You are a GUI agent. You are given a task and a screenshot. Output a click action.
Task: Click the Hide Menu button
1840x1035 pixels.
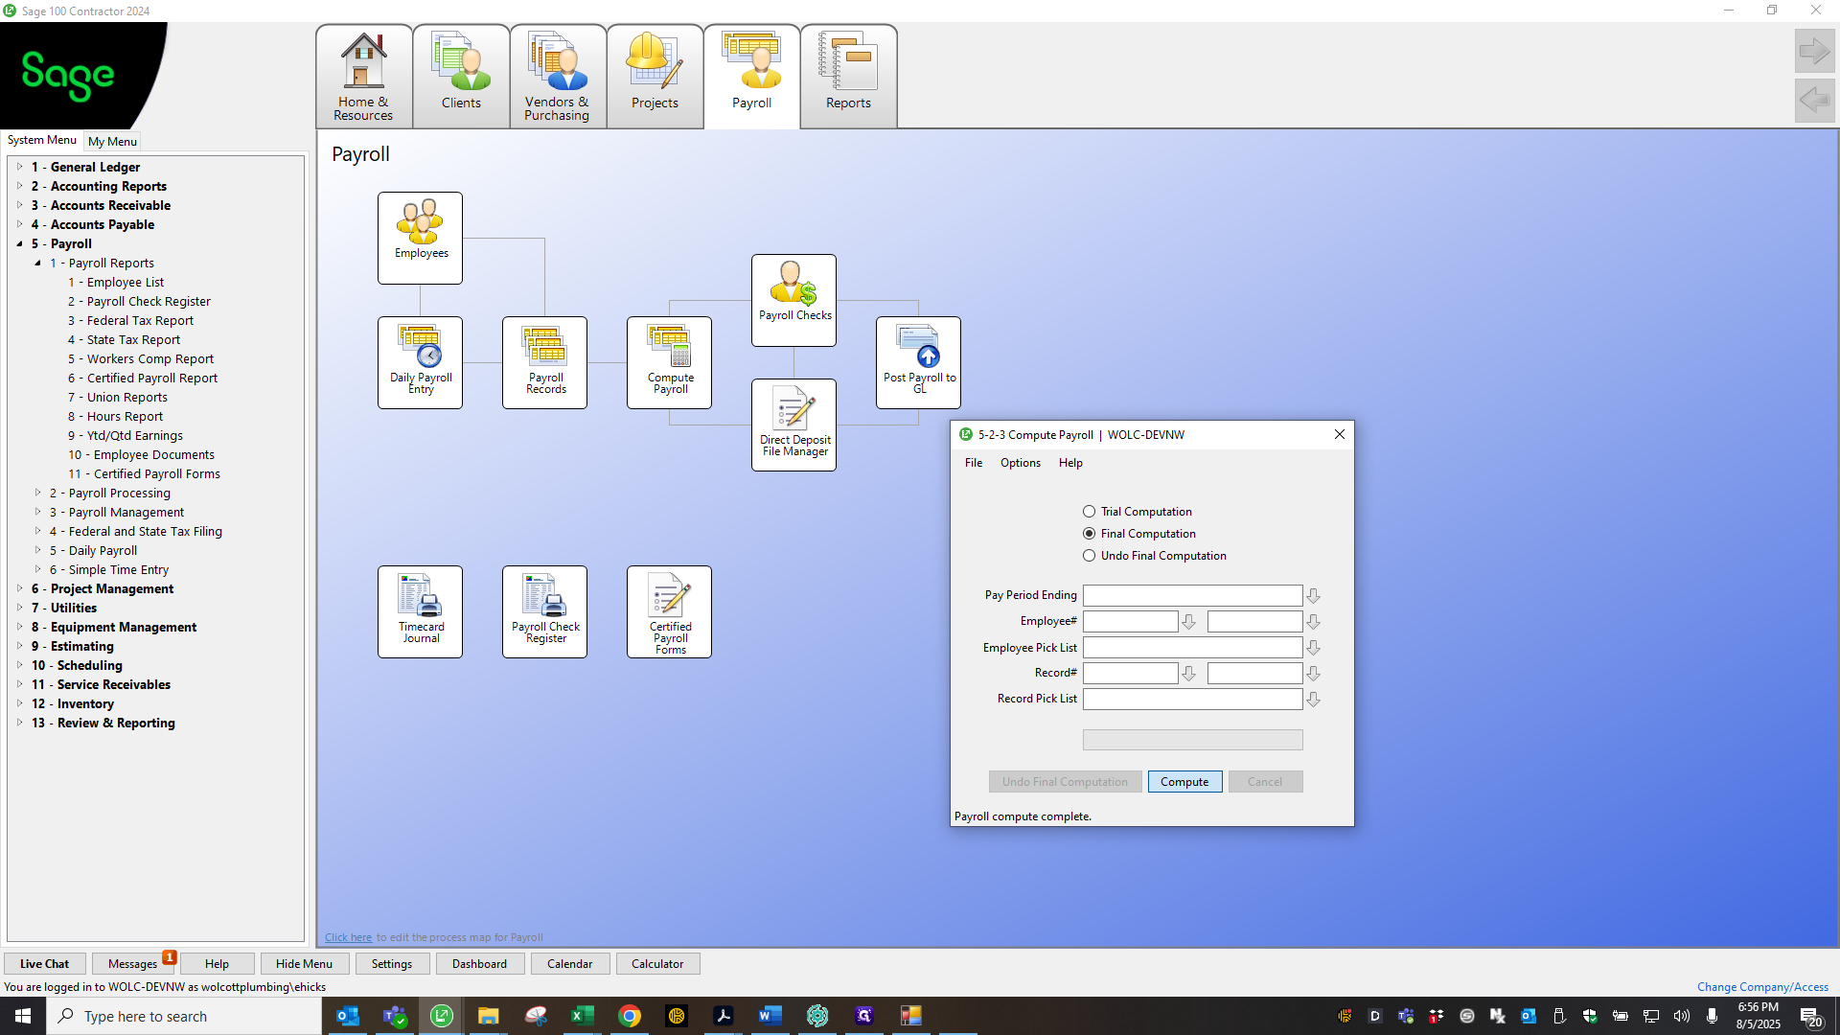coord(304,964)
